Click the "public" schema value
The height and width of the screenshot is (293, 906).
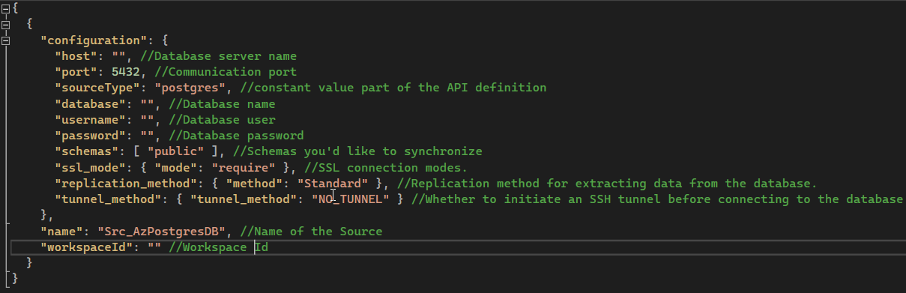(175, 151)
